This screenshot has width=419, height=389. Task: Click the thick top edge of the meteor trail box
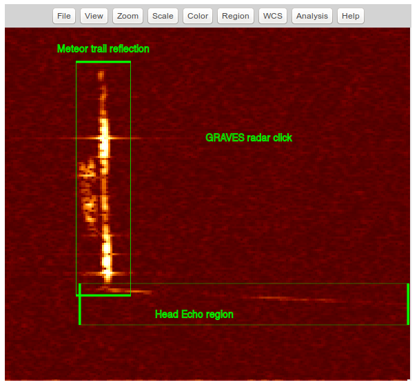103,63
